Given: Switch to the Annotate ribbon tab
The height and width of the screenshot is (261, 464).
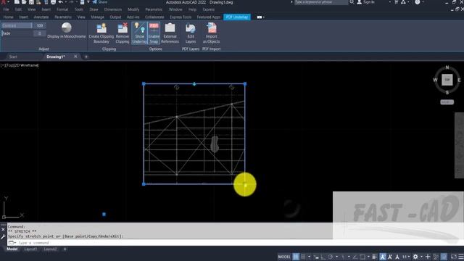Looking at the screenshot, I should click(x=41, y=17).
